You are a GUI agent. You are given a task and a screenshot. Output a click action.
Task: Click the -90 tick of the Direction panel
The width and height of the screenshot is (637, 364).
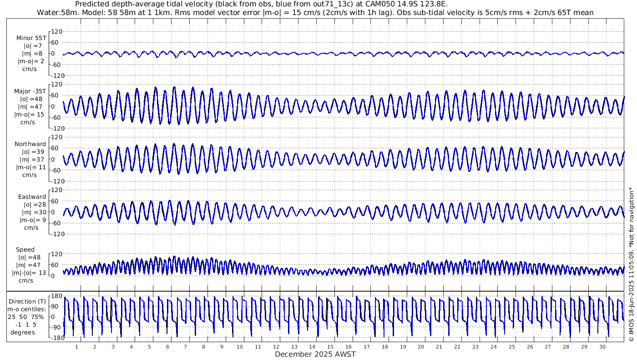click(56, 327)
